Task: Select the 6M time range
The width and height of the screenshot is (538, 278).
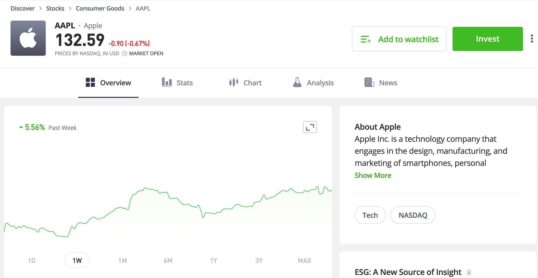Action: [168, 260]
